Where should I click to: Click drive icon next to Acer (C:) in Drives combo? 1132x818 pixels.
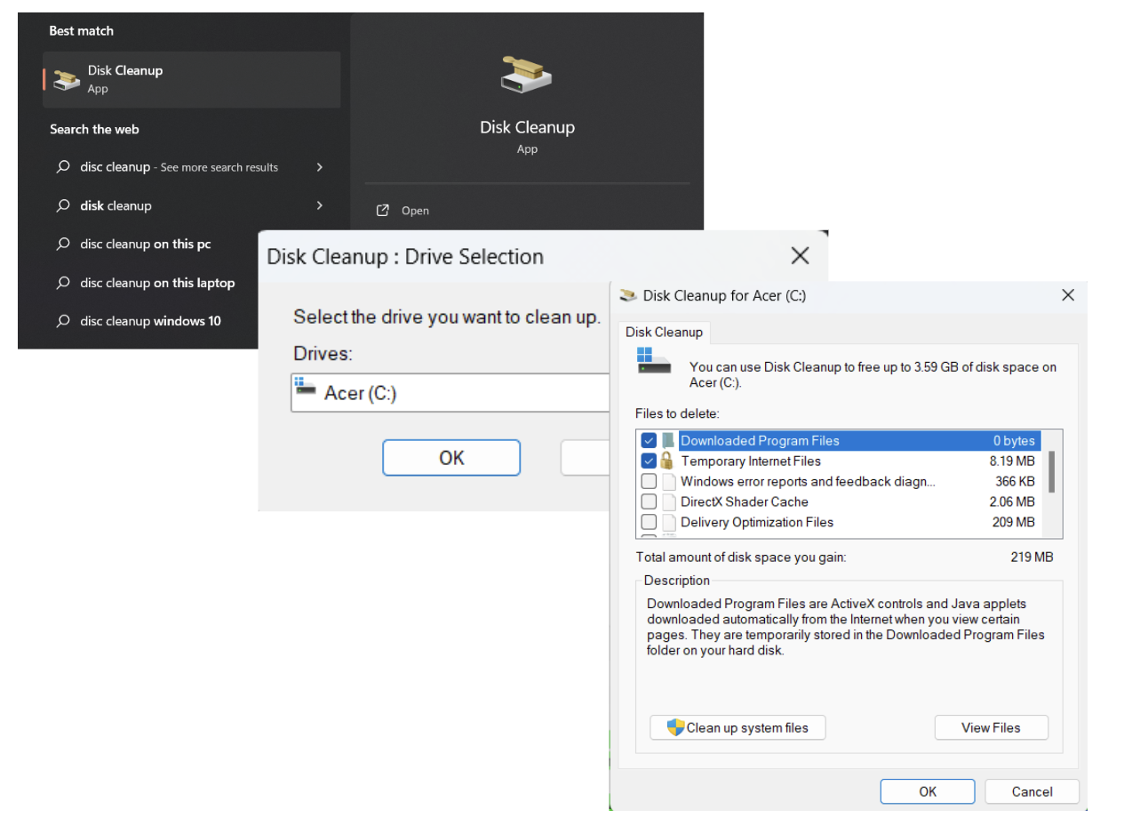(306, 387)
